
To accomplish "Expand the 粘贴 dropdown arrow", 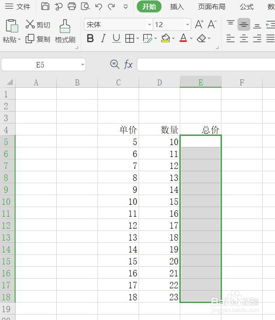I will 19,39.
